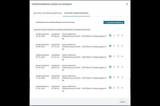
Task: Delete the 29-06-2023 maintenance entry
Action: click(118, 46)
